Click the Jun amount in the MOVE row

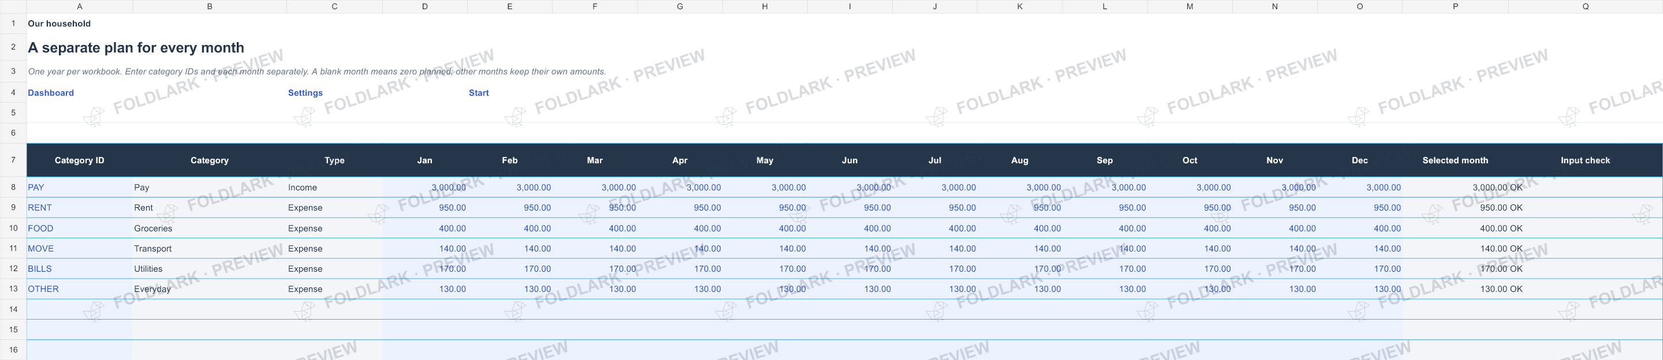tap(849, 249)
